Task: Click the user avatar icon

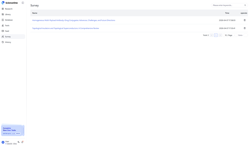Action: coord(3,142)
